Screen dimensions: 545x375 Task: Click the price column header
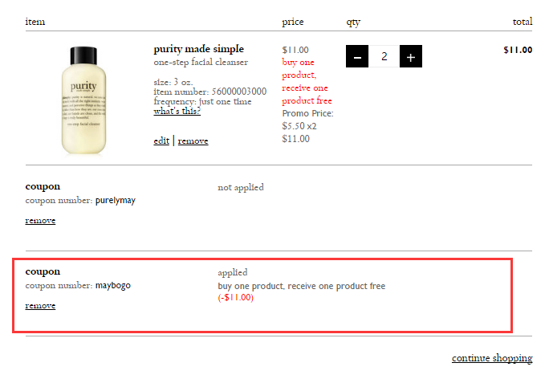pos(293,22)
